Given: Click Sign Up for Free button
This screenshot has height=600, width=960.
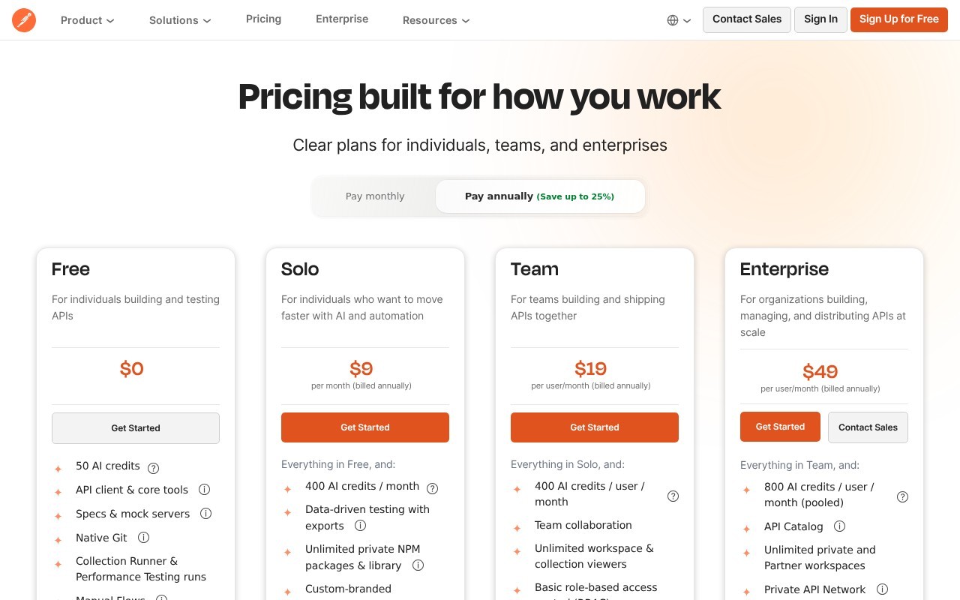Looking at the screenshot, I should [899, 19].
